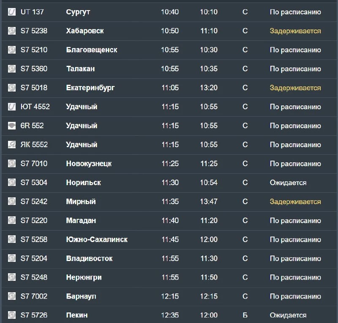Click the S7 logo beside flight S7 5238

12,31
